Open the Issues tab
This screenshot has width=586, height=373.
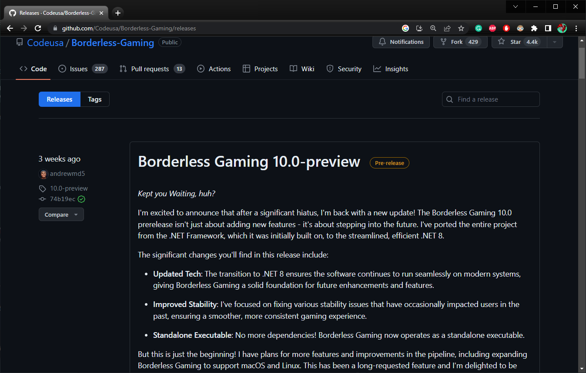tap(83, 69)
